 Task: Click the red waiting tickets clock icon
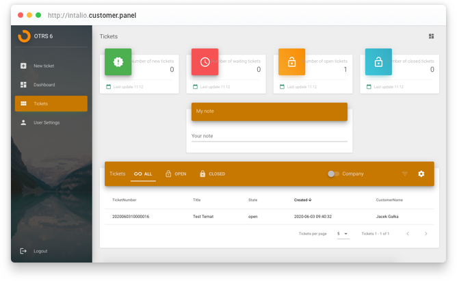click(x=205, y=62)
